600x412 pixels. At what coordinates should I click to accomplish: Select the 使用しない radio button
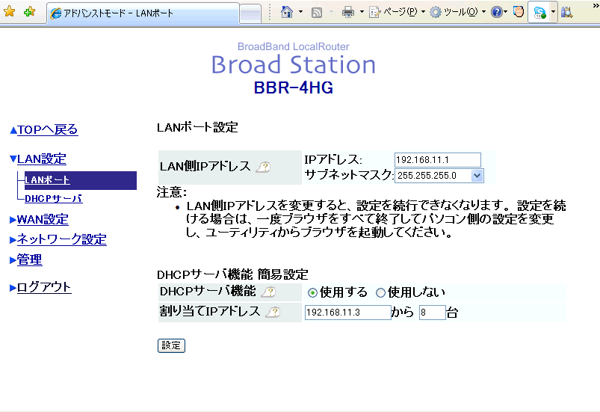380,293
